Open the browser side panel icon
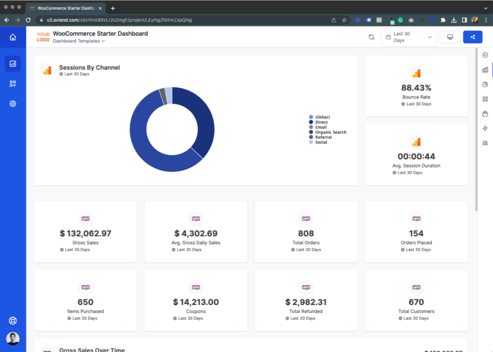This screenshot has width=493, height=352. pos(465,20)
